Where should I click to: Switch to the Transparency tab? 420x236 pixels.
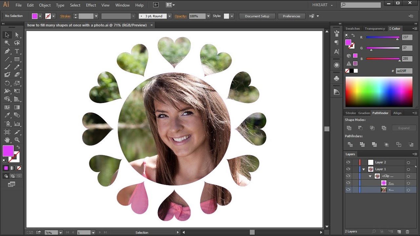(375, 29)
